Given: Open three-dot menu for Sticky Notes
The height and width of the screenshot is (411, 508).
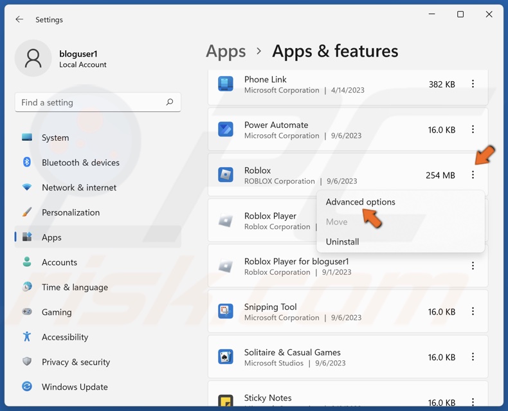Looking at the screenshot, I should pos(473,402).
